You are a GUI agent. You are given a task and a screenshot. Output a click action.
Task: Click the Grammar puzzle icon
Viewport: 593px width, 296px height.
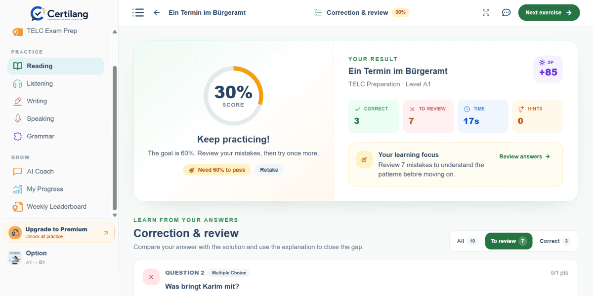(x=18, y=136)
